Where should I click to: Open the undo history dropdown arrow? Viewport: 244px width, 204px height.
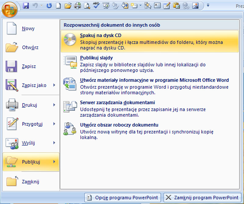(x=41, y=5)
